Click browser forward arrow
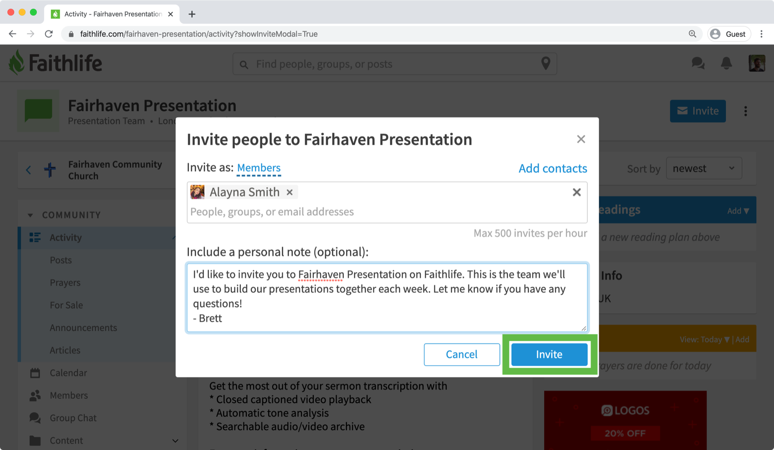 (31, 34)
